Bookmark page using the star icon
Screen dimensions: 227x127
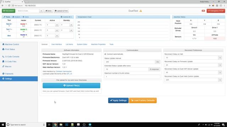[210, 6]
